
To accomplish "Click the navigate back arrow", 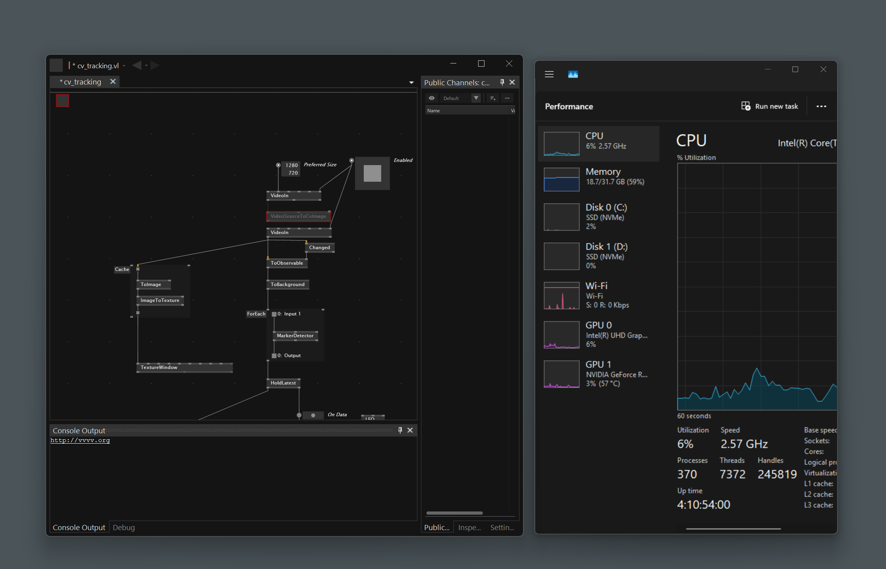I will point(137,65).
